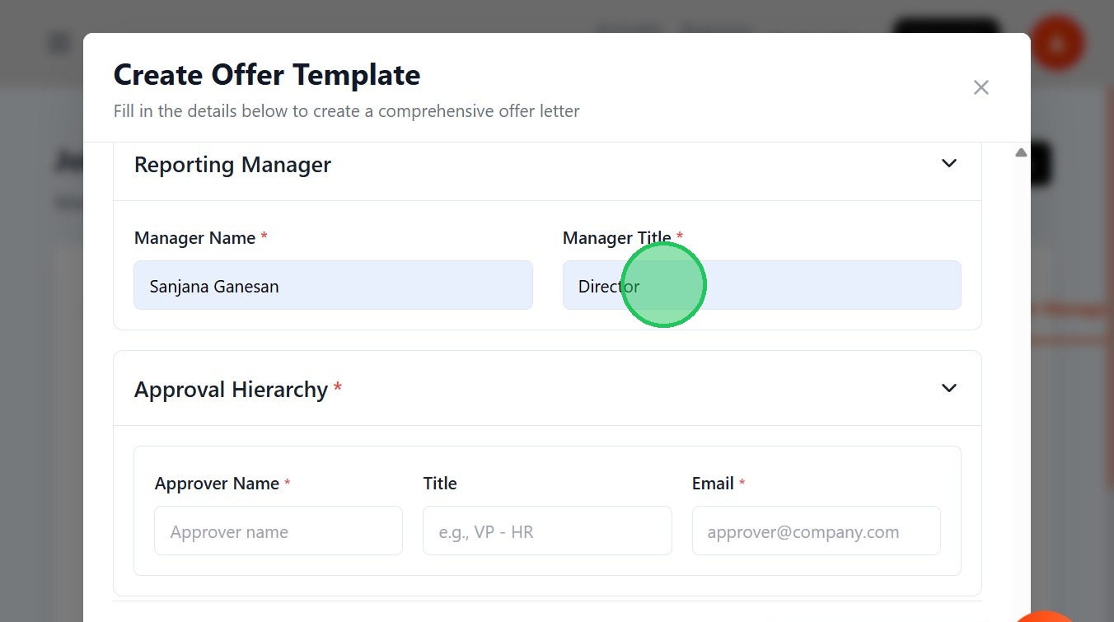The image size is (1114, 622).
Task: Click the dialog subtitle description text
Action: (346, 111)
